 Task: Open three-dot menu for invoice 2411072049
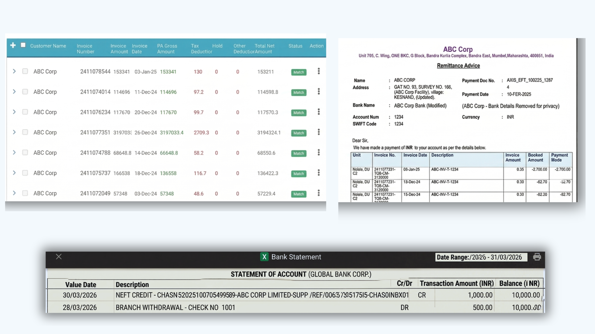pos(319,193)
